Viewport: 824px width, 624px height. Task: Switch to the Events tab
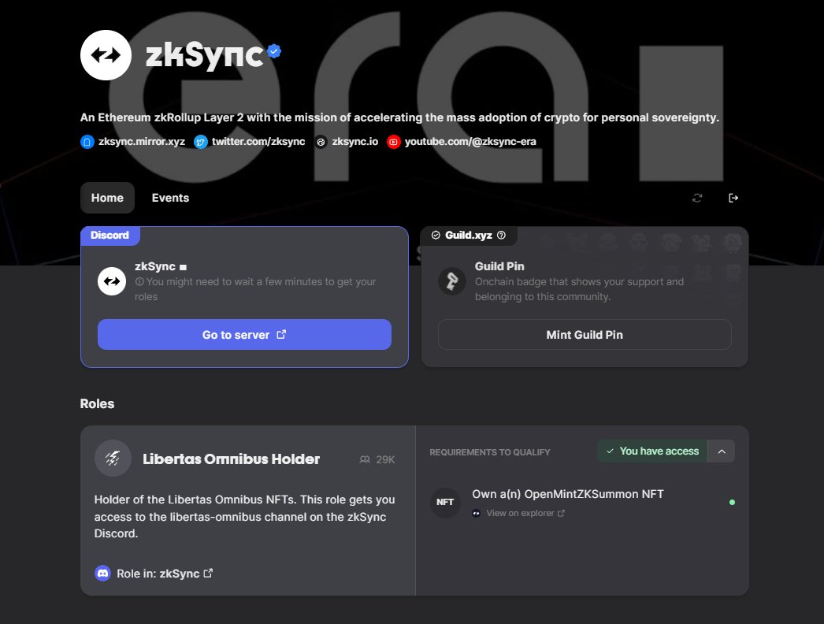coord(170,198)
